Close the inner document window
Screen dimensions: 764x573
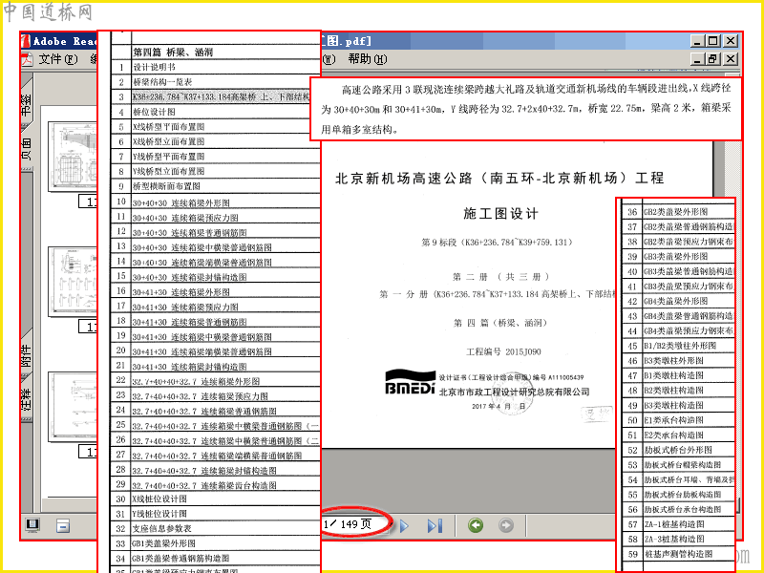730,59
